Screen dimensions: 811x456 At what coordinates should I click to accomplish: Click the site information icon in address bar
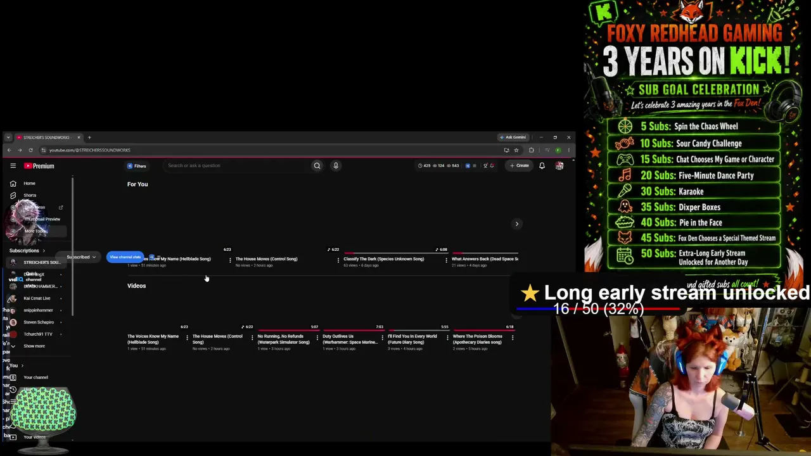click(43, 150)
